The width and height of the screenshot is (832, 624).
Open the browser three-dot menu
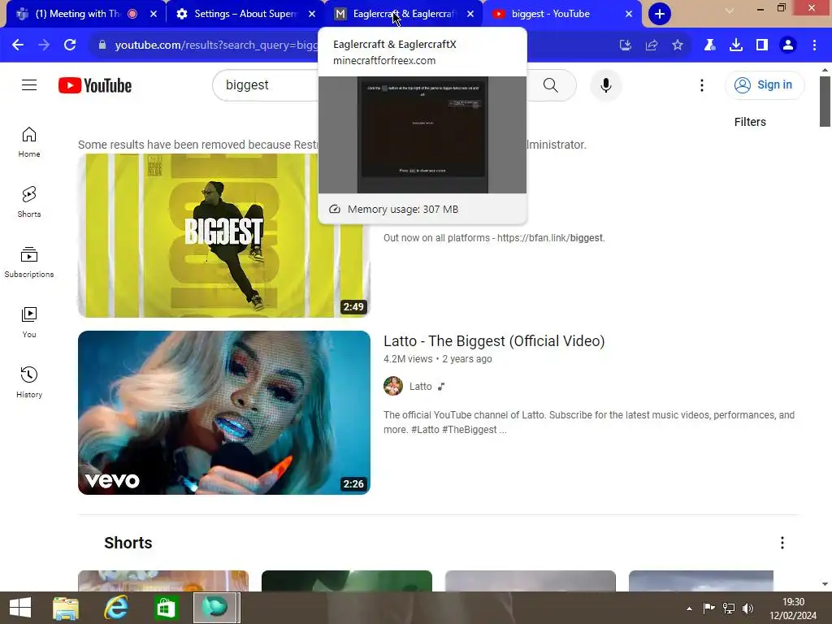[x=814, y=45]
